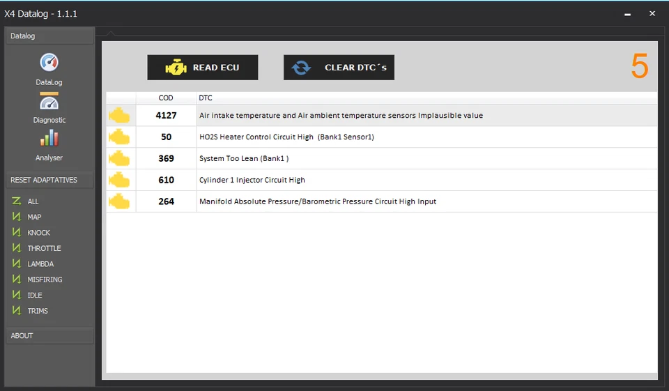Viewport: 669px width, 391px height.
Task: Click reset icon next to THROTTLE
Action: [x=17, y=248]
